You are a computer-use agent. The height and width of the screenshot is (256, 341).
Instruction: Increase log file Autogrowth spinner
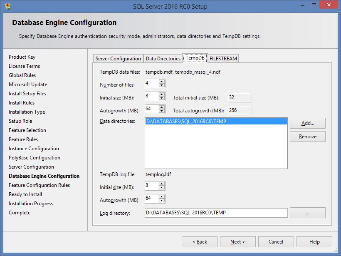tap(162, 197)
